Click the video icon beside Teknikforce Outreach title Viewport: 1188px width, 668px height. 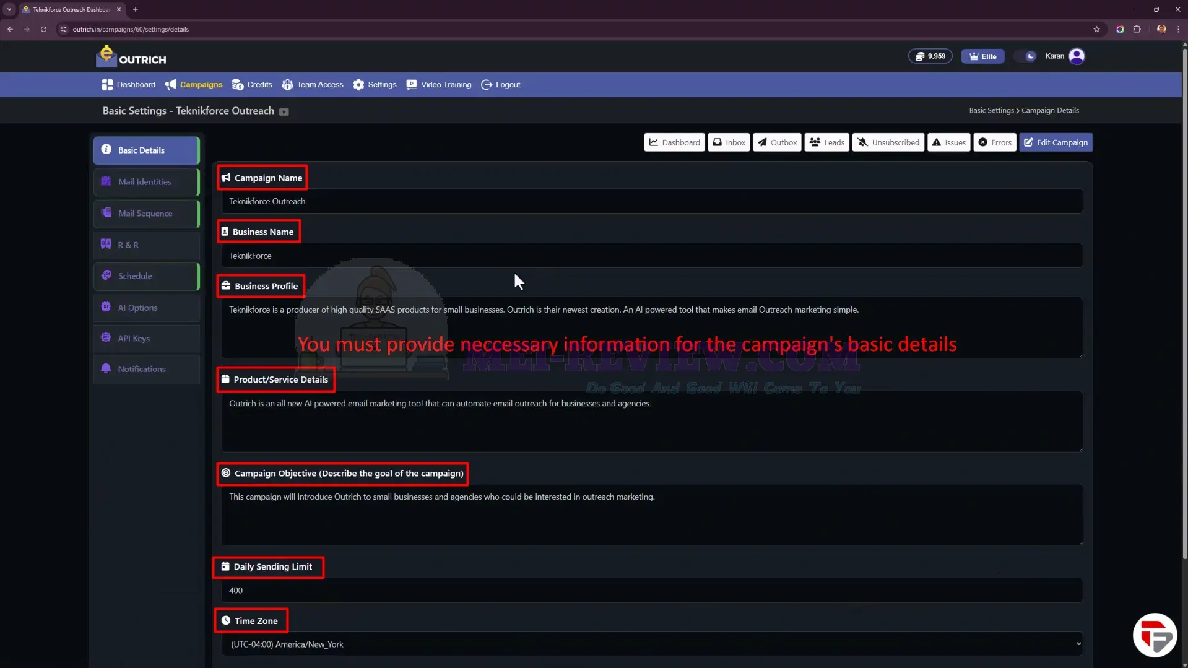coord(284,112)
